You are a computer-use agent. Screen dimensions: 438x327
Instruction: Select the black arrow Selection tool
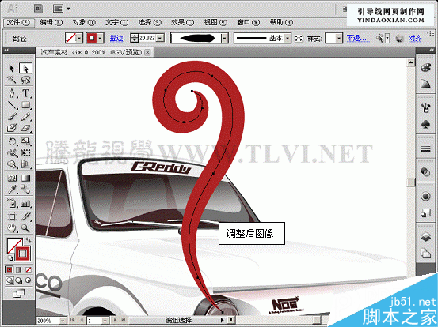pos(11,68)
